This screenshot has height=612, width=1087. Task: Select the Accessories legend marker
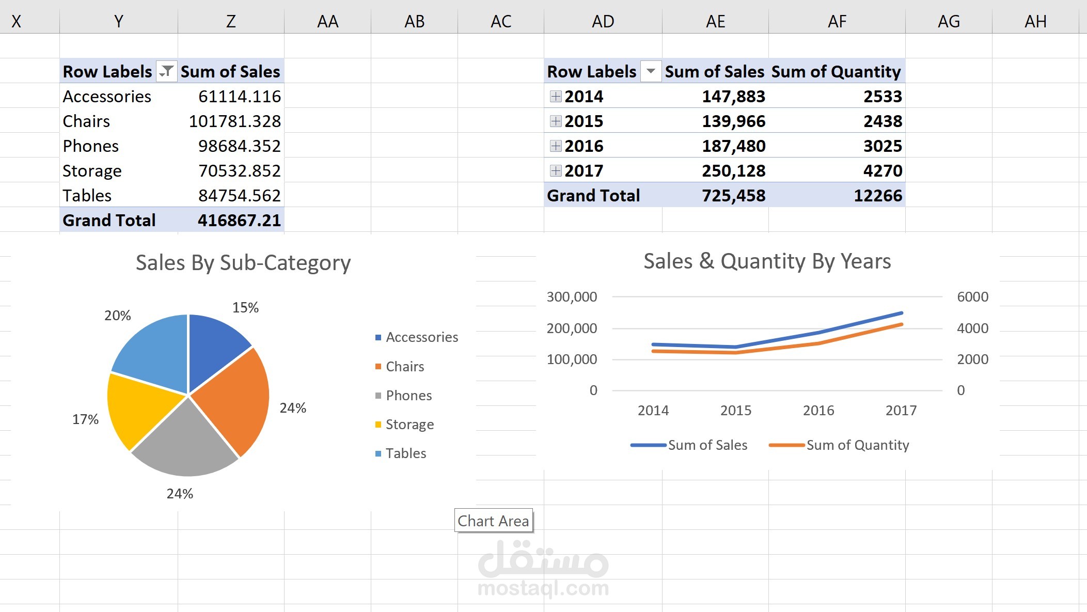(x=378, y=338)
